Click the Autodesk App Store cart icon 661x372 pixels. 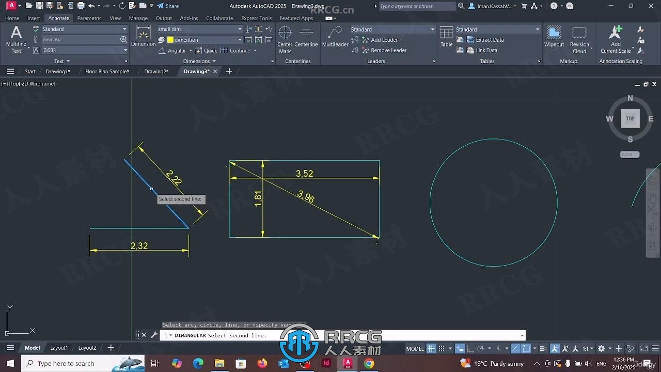[x=524, y=6]
